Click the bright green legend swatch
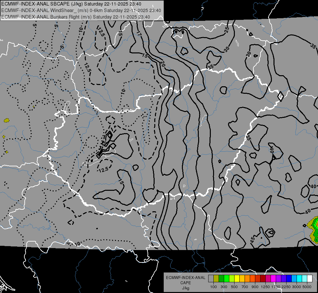Viewport: 318px width, 293px height. [x=226, y=279]
